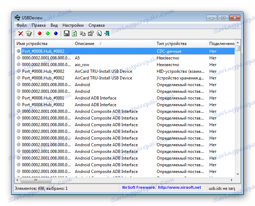
Task: Open the Настройки menu
Action: click(x=73, y=25)
